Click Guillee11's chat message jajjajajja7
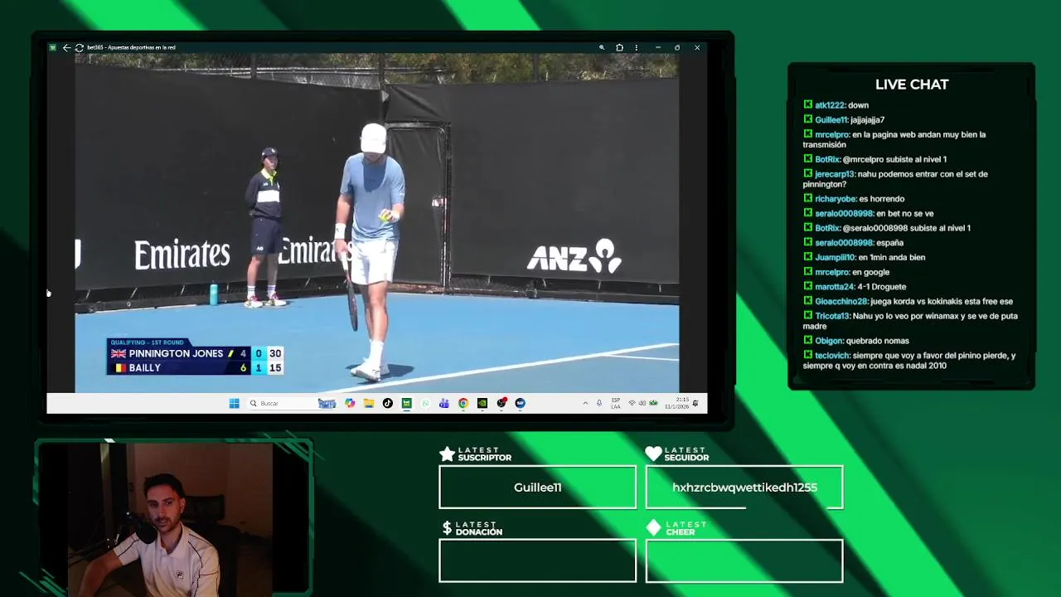The image size is (1061, 597). pos(867,120)
